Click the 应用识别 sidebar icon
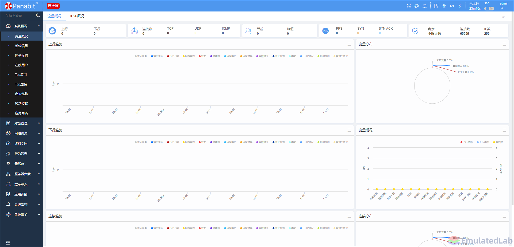514x247 pixels. (8, 194)
